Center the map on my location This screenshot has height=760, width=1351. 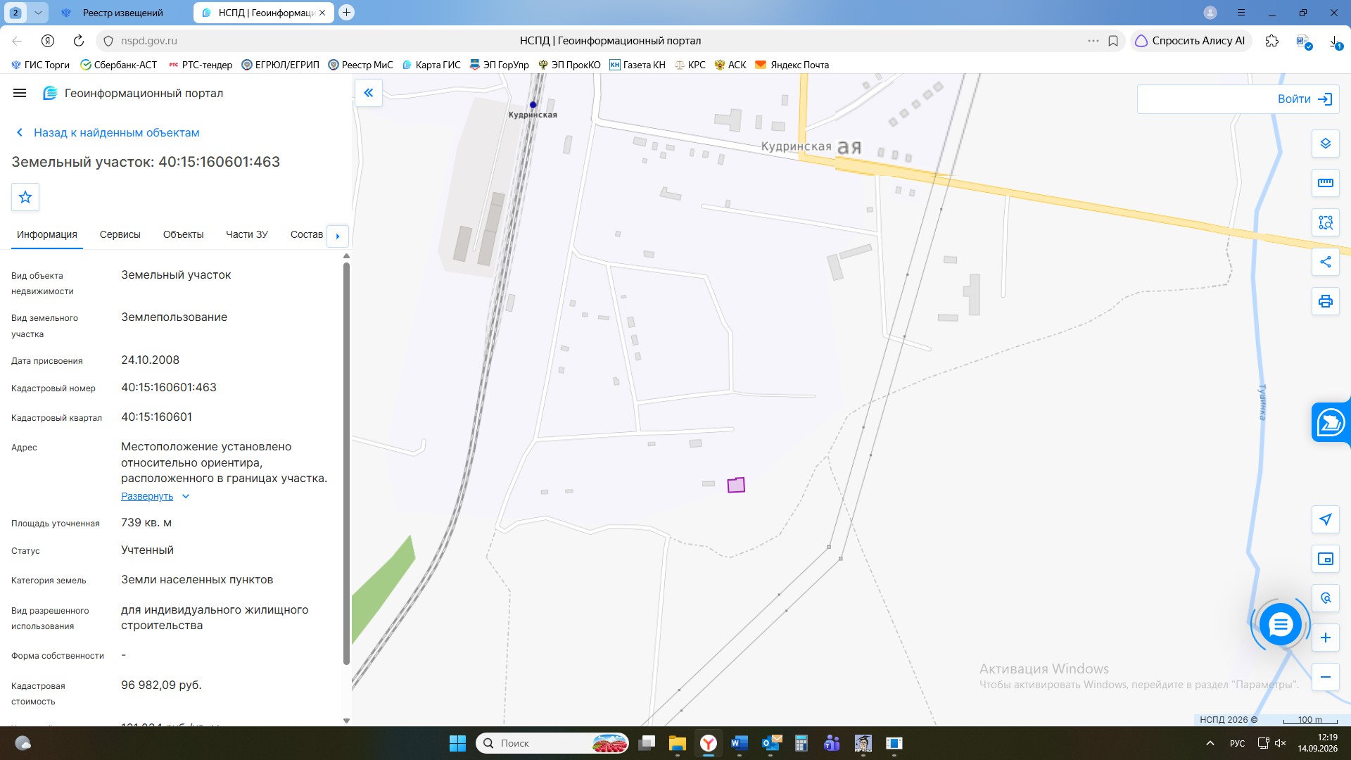(x=1325, y=519)
